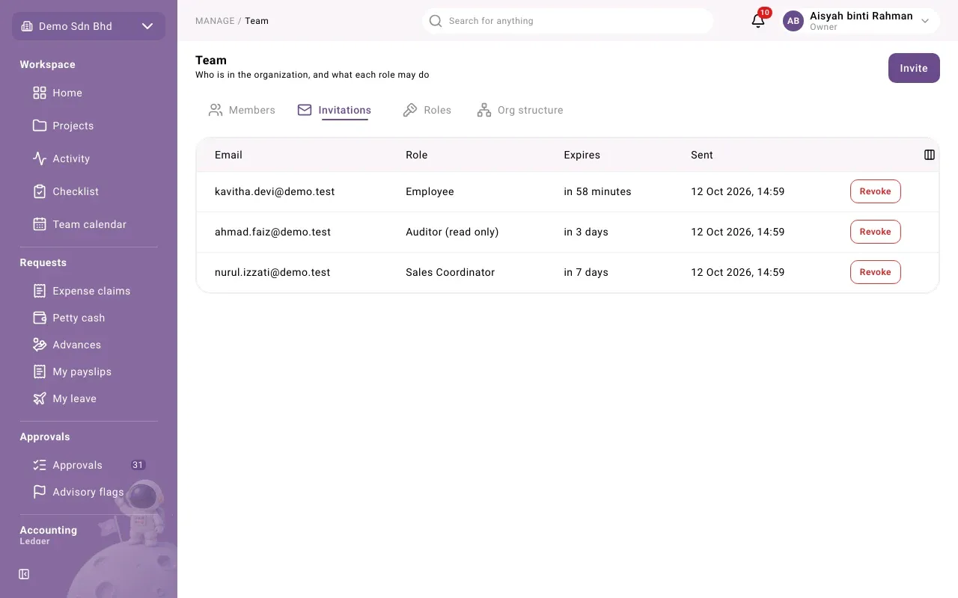Open the My payslips document icon
This screenshot has width=958, height=598.
pos(40,372)
